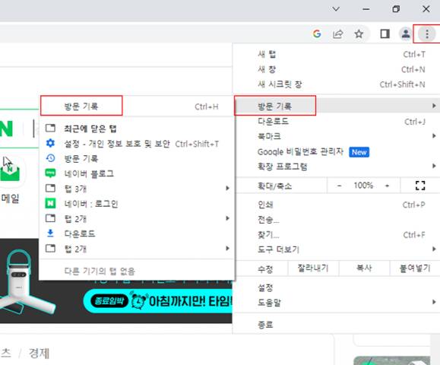Reopen 네이버 : 로그인 entry

(137, 204)
